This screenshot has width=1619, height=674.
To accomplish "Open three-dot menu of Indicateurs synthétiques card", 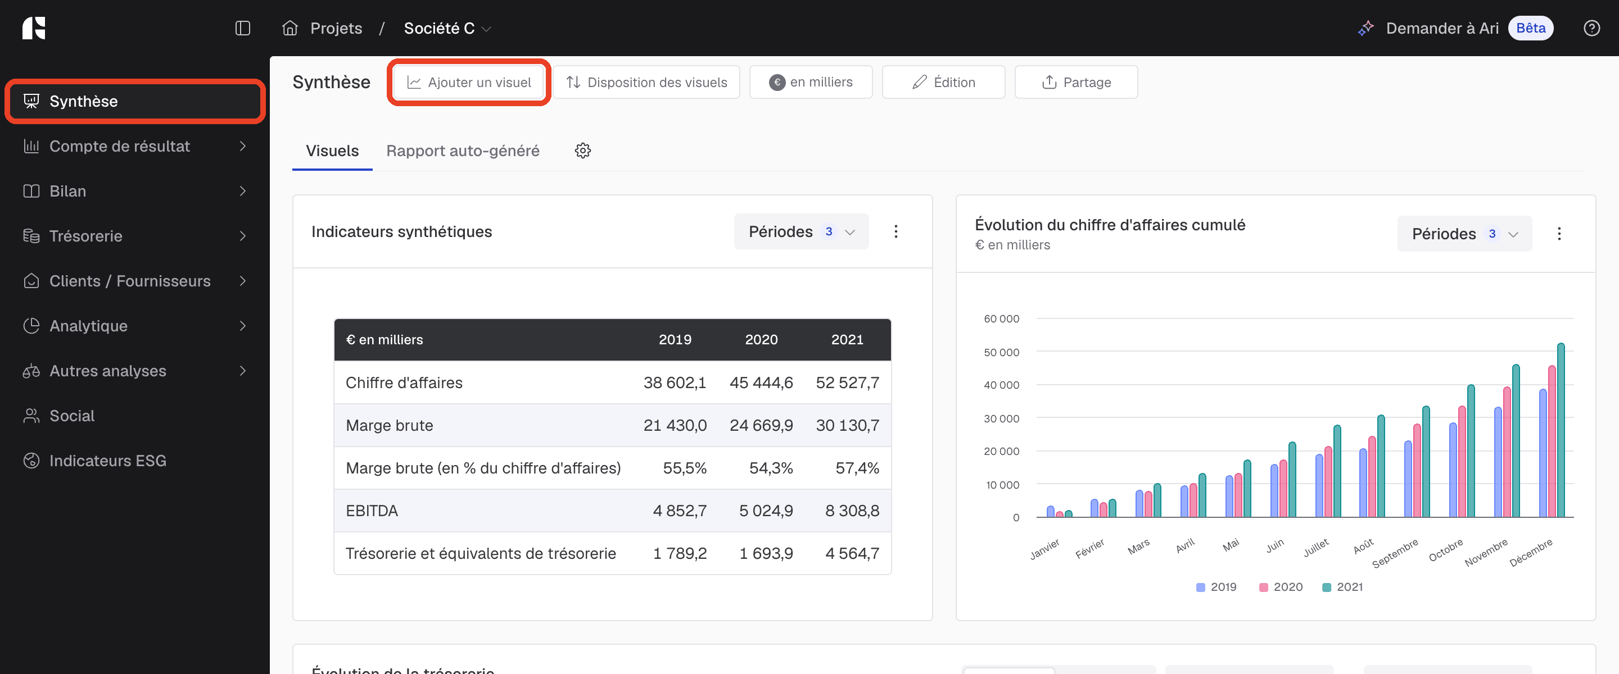I will (x=896, y=232).
